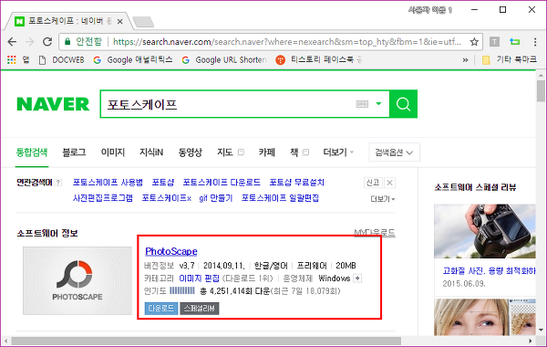Open the 검색옵션 dropdown
Image resolution: width=547 pixels, height=347 pixels.
[x=394, y=152]
